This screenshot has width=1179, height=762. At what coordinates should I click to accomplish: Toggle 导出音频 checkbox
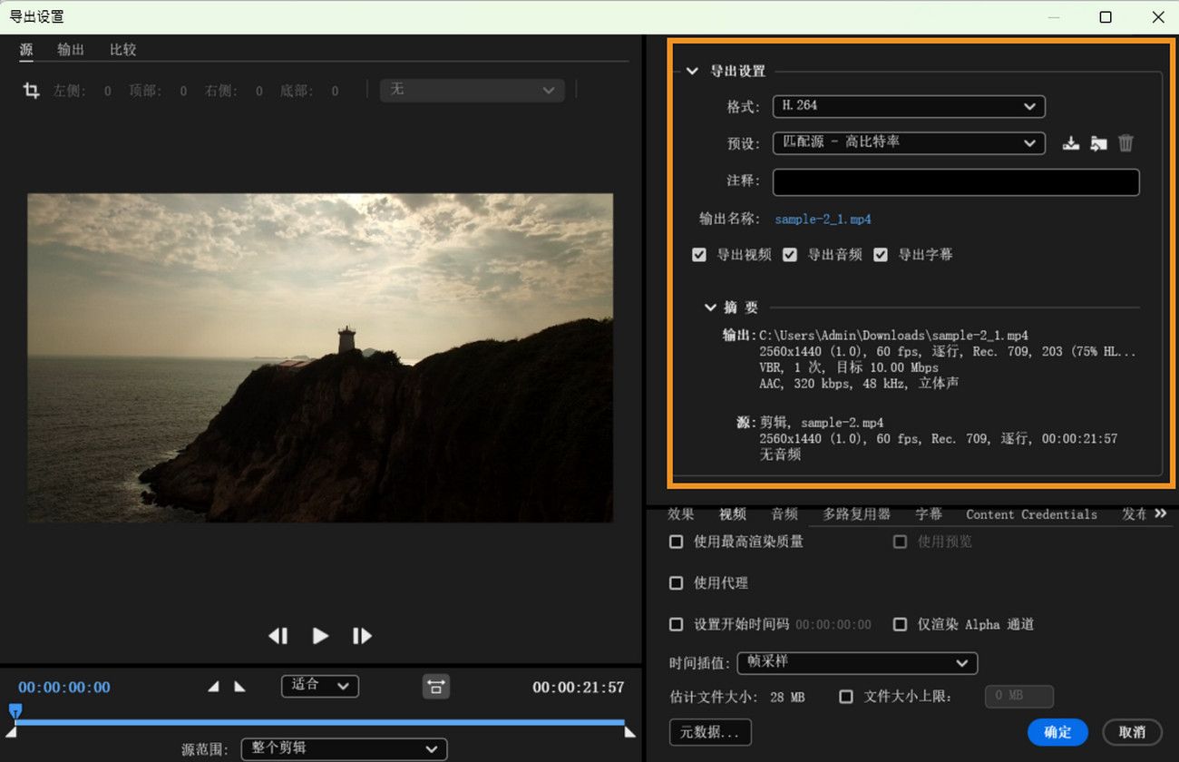790,255
